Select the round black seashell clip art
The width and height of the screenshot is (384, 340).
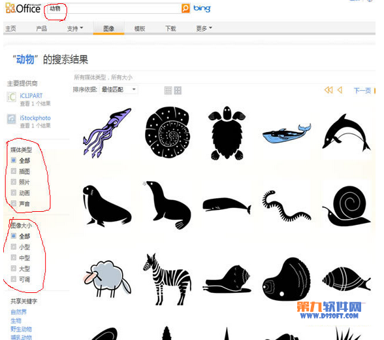pos(287,279)
